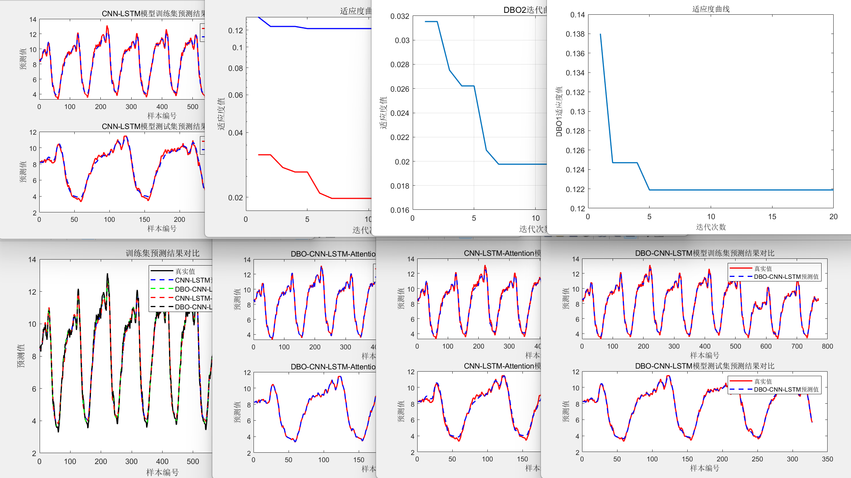Click the 真实值 entry in training comparison legend
Image resolution: width=851 pixels, height=478 pixels.
point(185,271)
